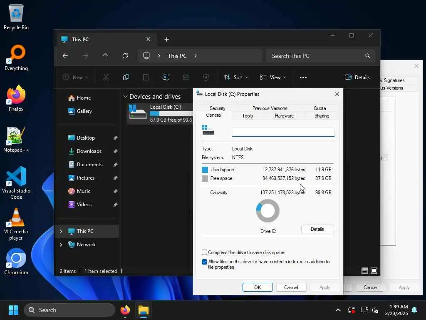Refresh the This PC view
Screen dimensions: 426x320
click(125, 56)
